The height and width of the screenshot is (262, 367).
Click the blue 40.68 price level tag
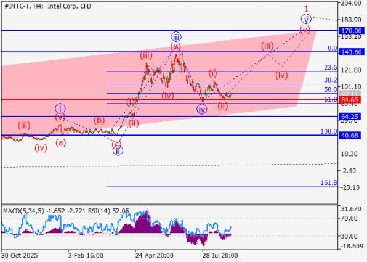tap(350, 136)
